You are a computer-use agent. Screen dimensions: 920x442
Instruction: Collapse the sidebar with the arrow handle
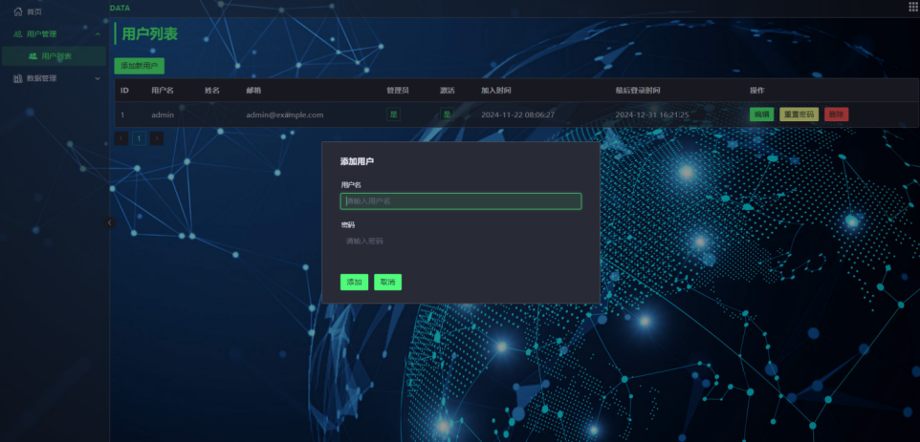tap(110, 222)
